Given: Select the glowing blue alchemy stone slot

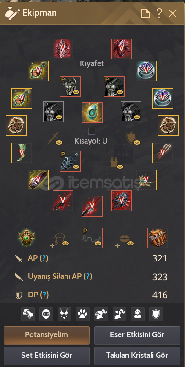Looking at the screenshot, I should coord(92,112).
